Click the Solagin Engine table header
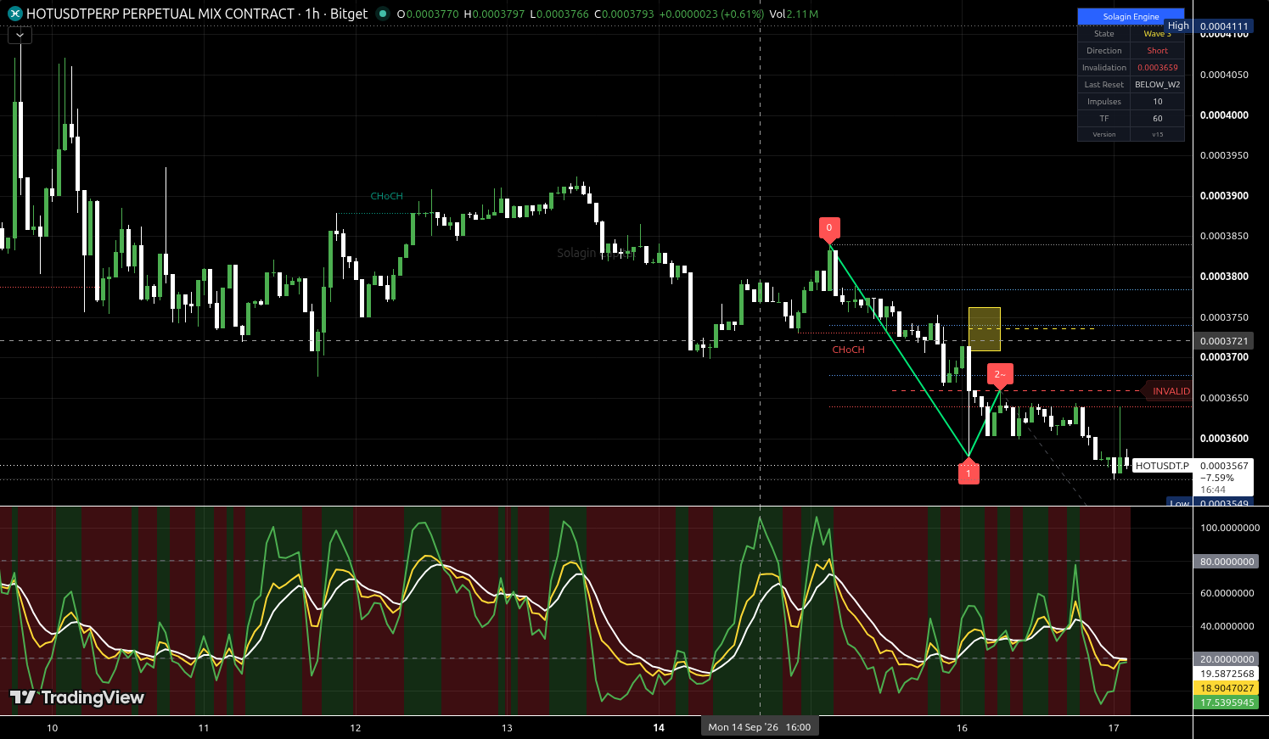This screenshot has width=1269, height=739. coord(1131,17)
